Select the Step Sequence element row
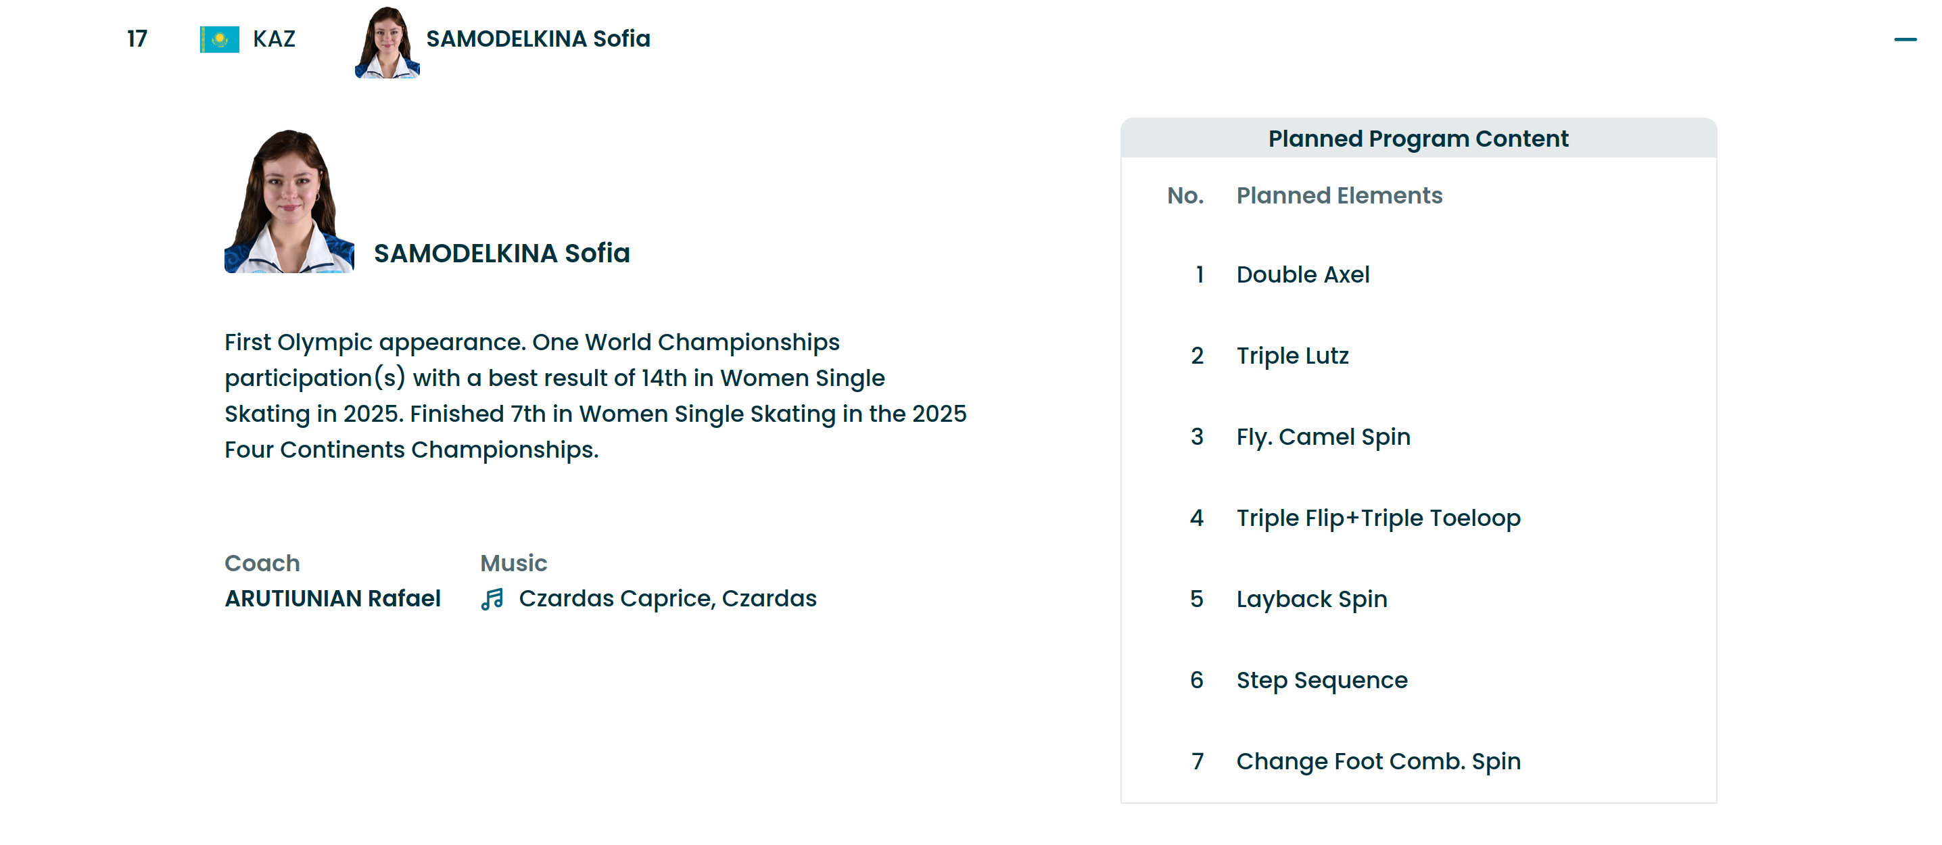The height and width of the screenshot is (845, 1942). (x=1321, y=680)
